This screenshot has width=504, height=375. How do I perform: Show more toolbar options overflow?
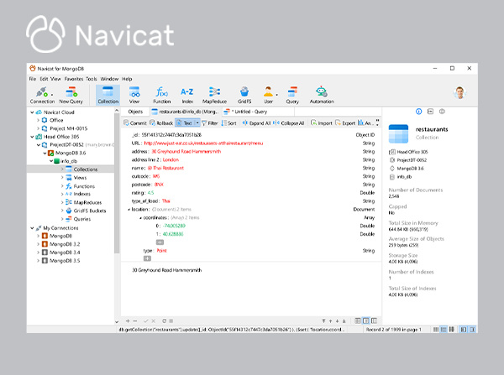pyautogui.click(x=377, y=123)
